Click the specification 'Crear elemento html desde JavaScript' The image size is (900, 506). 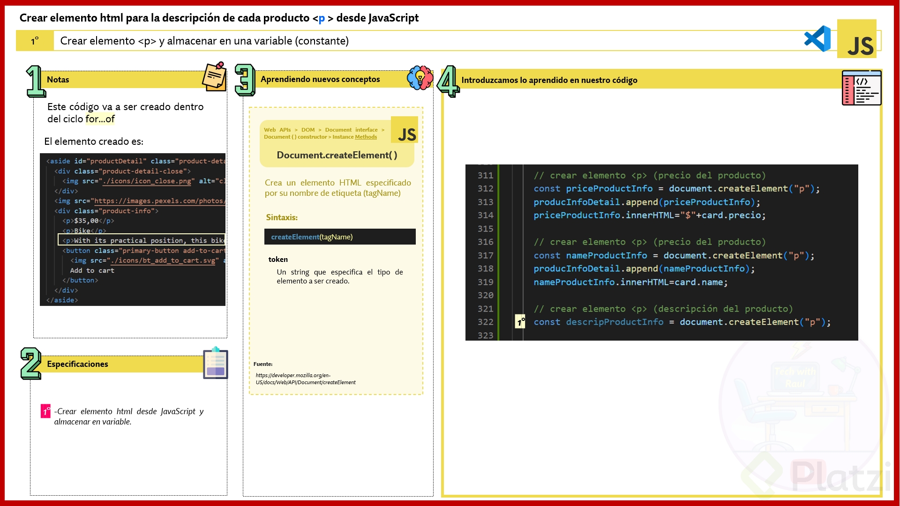point(129,416)
